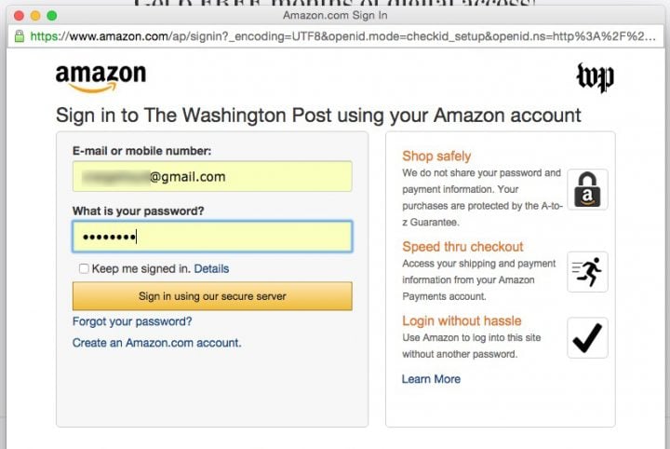
Task: Click the Amazon logo
Action: (100, 78)
